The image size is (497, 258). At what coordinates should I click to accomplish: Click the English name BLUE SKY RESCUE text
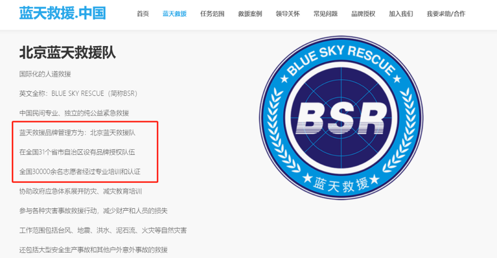[78, 94]
